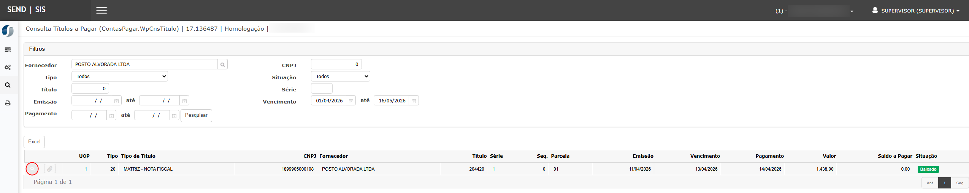
Task: Click the Fornecedor lookup magnifier button
Action: point(222,64)
